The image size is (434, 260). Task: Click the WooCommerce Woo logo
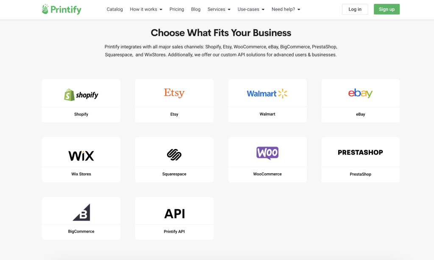click(267, 153)
